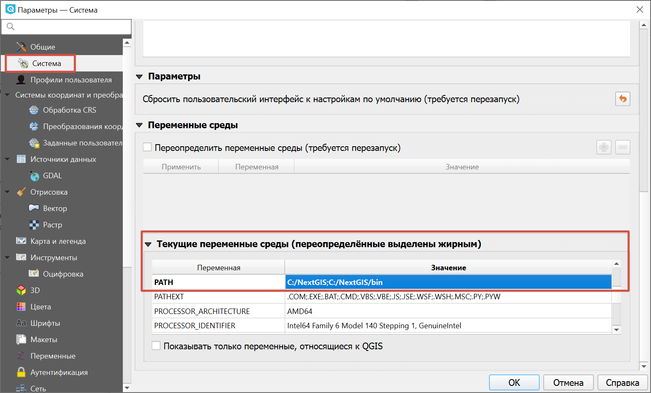Click the Аутентификация lock icon
The height and width of the screenshot is (393, 651).
pos(21,372)
